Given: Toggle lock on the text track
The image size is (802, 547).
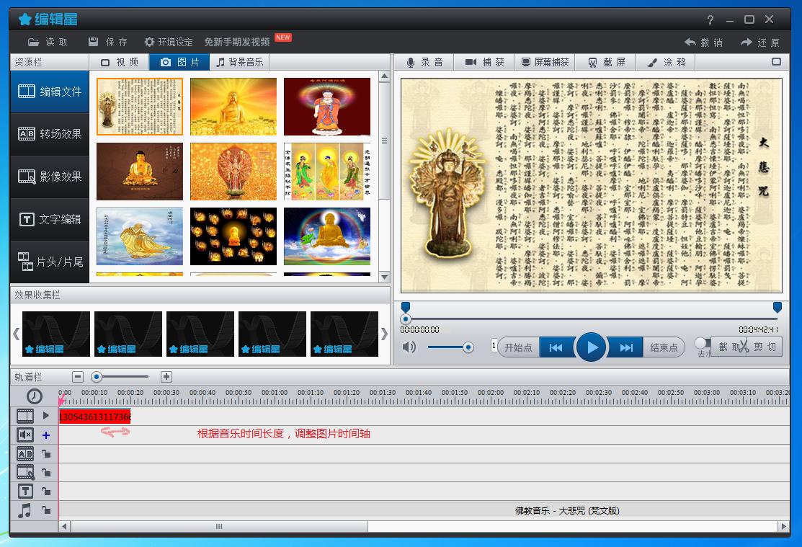Looking at the screenshot, I should tap(46, 492).
